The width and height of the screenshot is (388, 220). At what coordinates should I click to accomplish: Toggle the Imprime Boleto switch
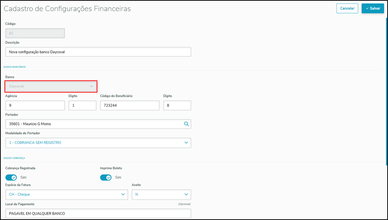[x=106, y=178]
